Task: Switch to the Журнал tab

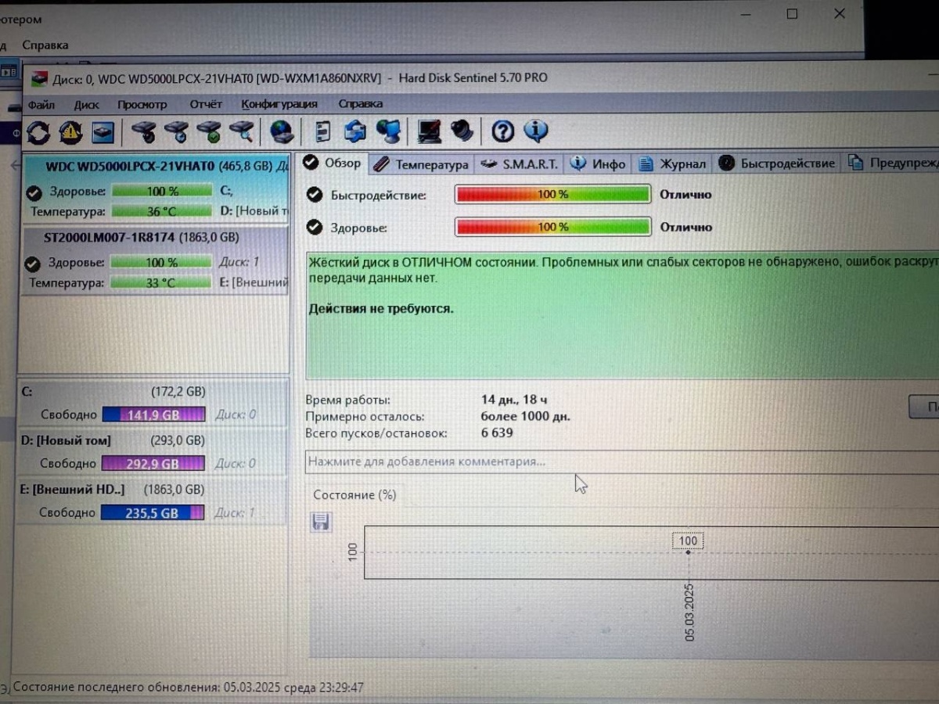Action: point(672,163)
